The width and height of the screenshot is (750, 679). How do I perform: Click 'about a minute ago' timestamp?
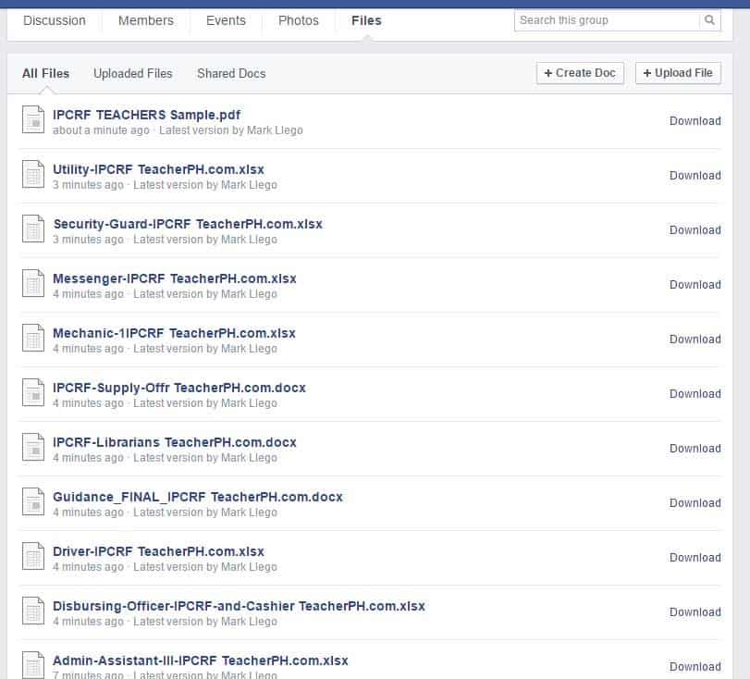(101, 130)
